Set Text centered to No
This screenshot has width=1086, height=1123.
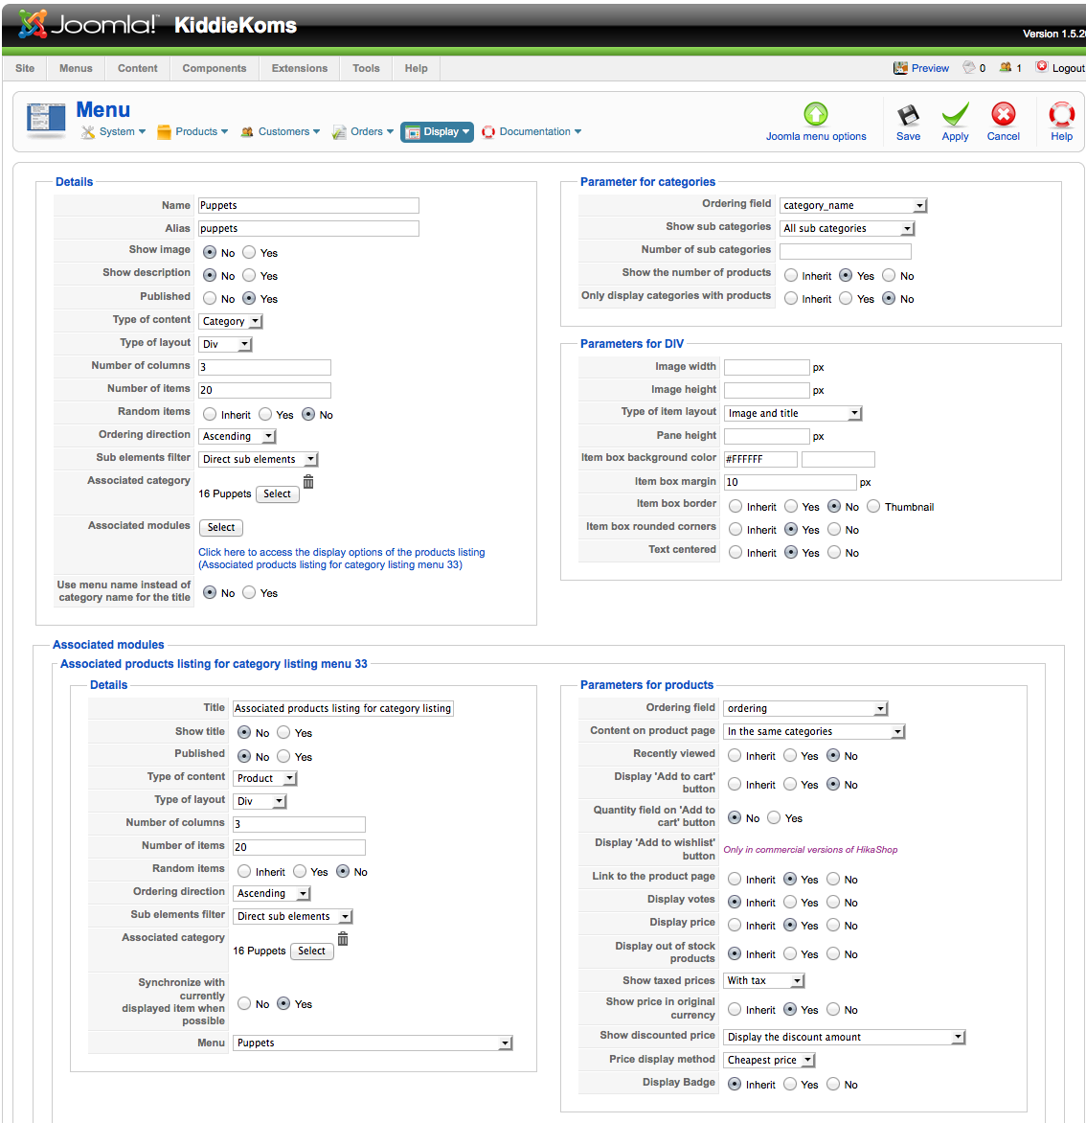pyautogui.click(x=833, y=553)
